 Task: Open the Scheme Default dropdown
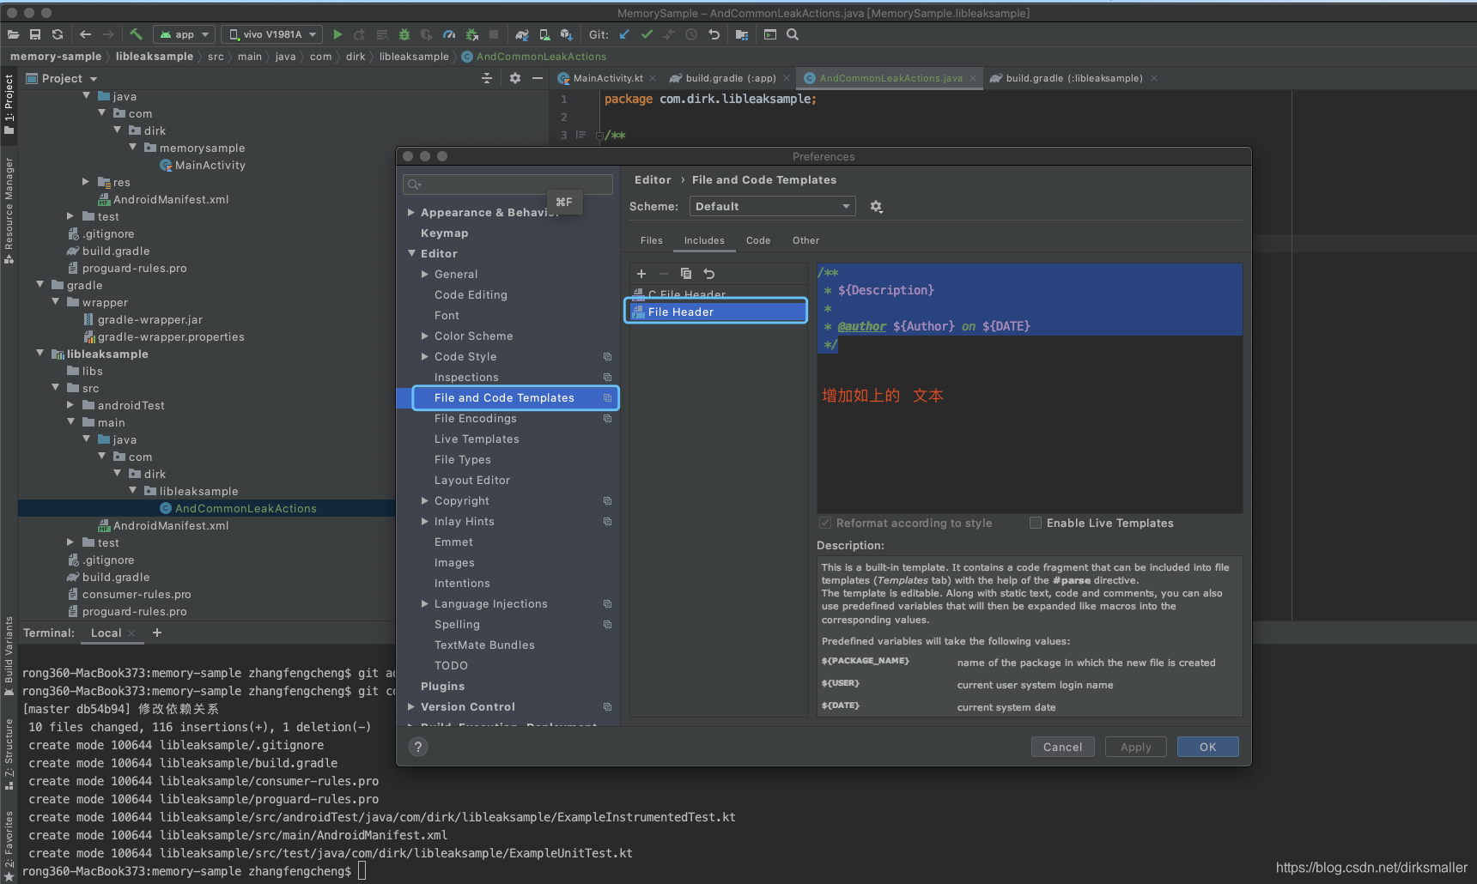click(772, 207)
